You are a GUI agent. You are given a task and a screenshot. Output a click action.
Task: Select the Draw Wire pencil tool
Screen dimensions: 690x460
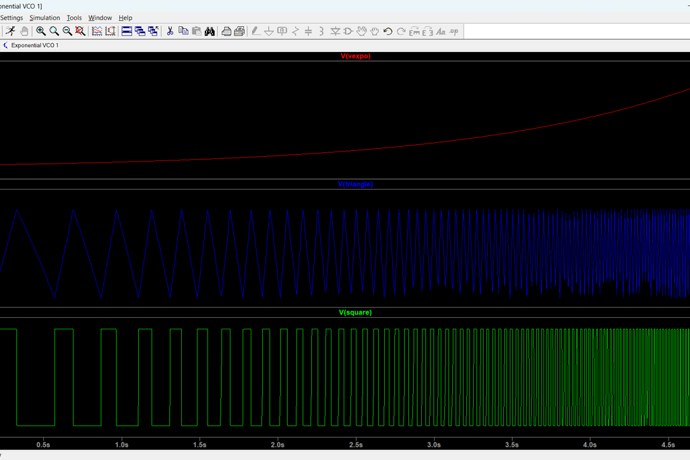click(x=255, y=31)
